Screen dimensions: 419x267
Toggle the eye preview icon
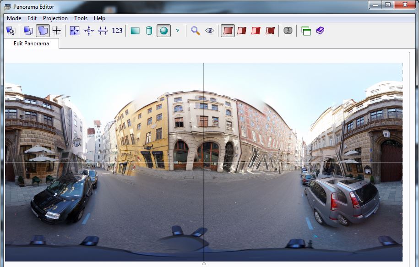210,31
